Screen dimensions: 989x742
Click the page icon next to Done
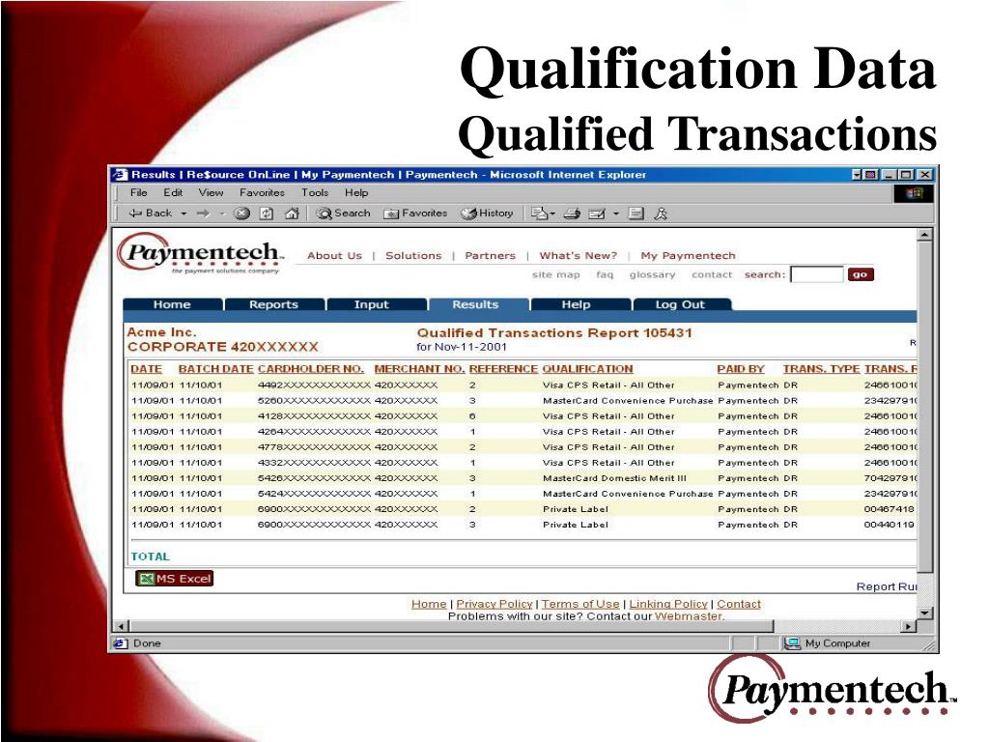click(x=120, y=642)
